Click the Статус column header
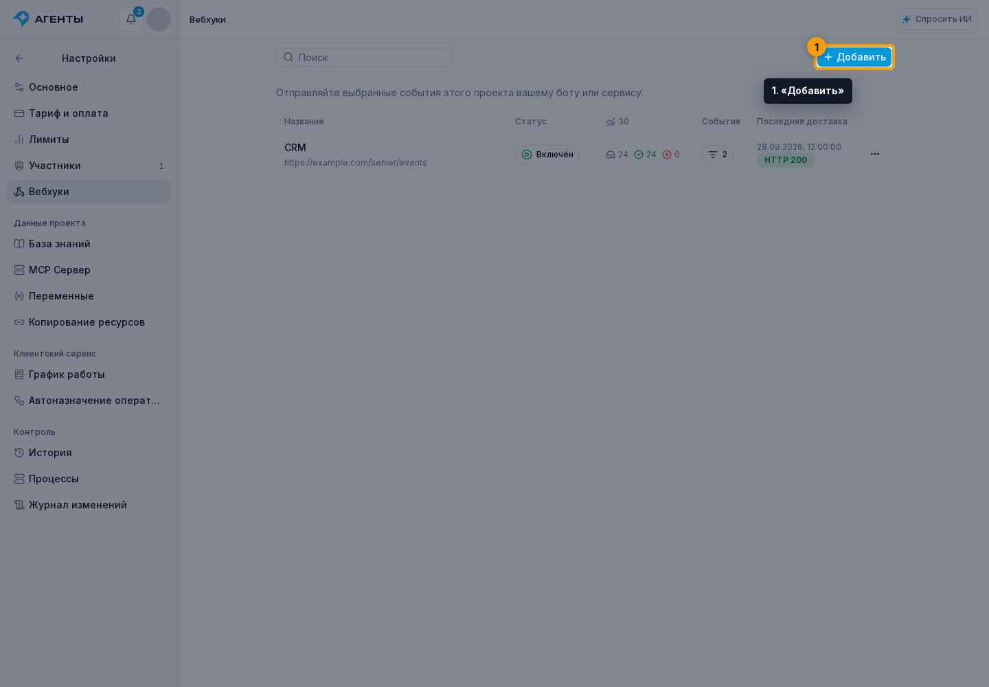Viewport: 989px width, 687px height. tap(531, 122)
